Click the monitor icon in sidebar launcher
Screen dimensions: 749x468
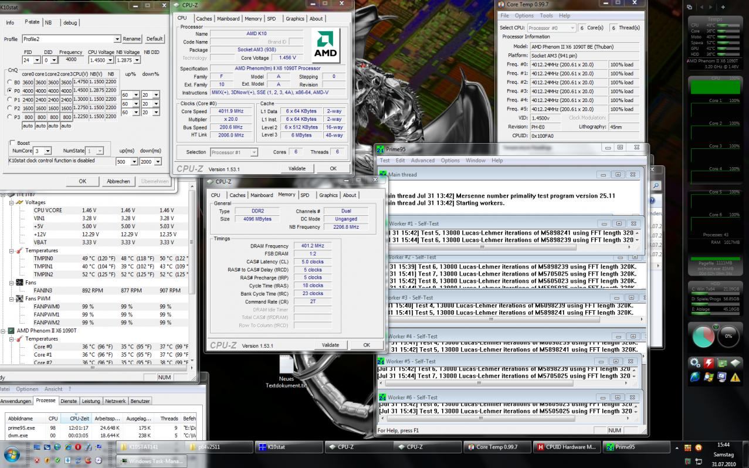(x=723, y=377)
